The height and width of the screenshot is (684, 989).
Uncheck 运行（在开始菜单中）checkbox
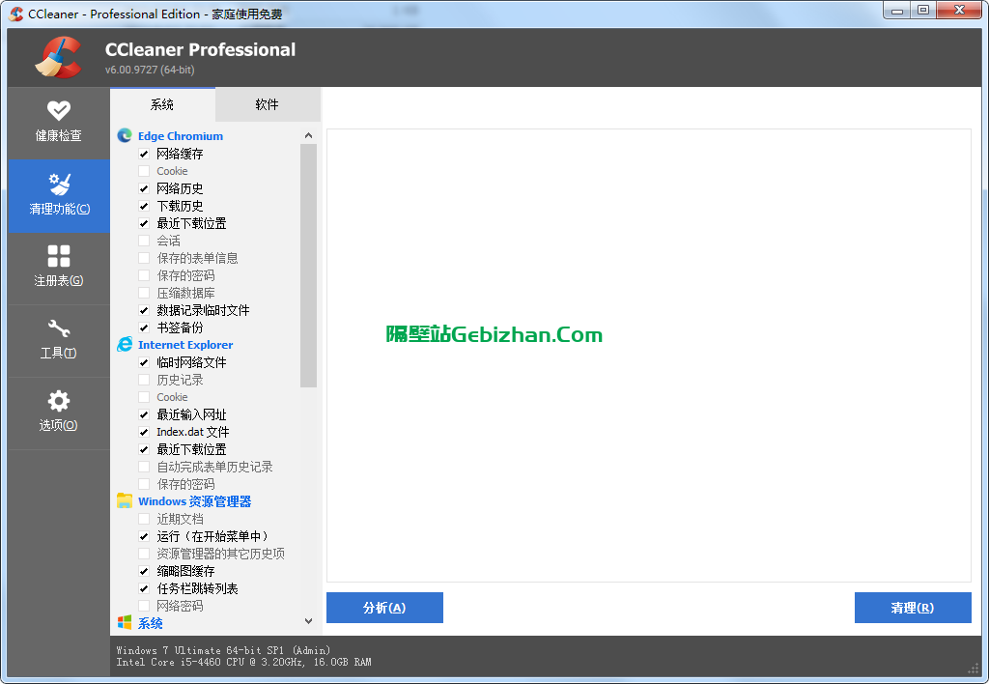pos(144,536)
